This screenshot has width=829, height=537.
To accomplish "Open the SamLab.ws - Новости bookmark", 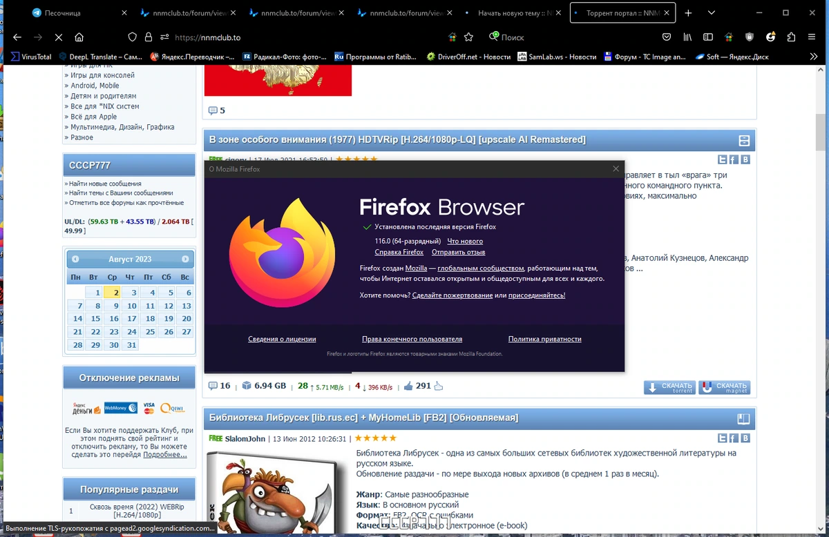I will point(557,57).
